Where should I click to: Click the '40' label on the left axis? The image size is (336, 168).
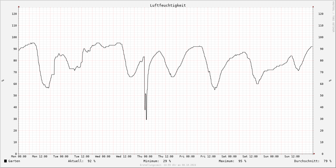15,107
